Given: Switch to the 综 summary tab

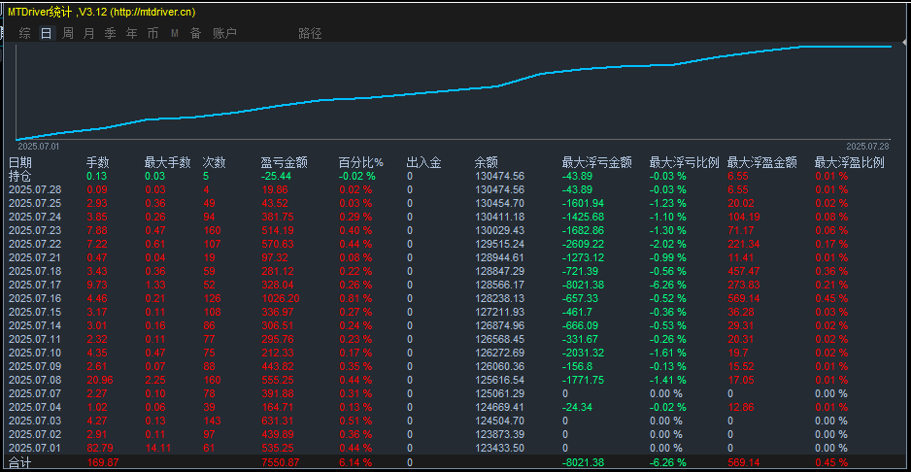Looking at the screenshot, I should tap(25, 34).
